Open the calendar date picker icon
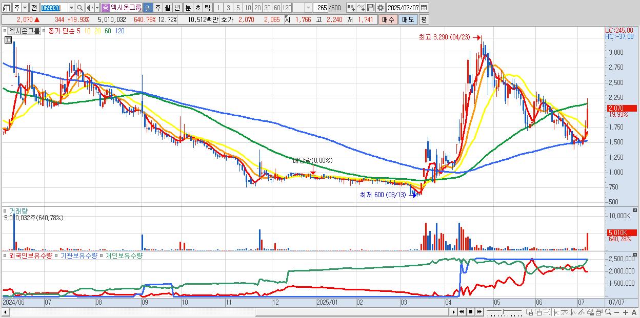This screenshot has height=318, width=640. (424, 8)
